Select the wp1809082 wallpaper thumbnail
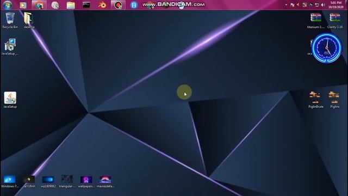This screenshot has width=348, height=196. click(48, 181)
